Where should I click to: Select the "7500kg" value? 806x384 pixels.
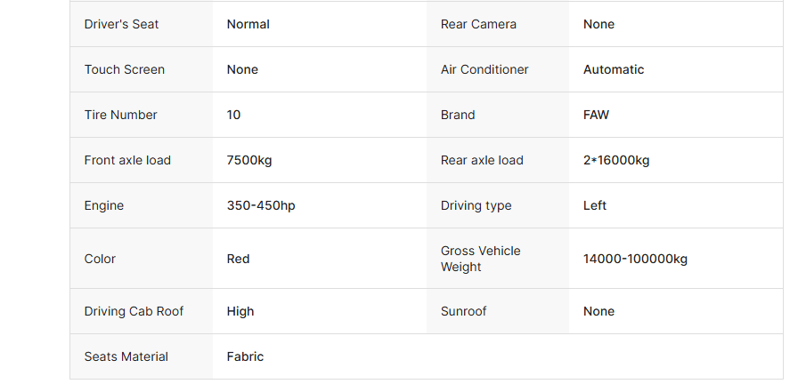pos(249,160)
